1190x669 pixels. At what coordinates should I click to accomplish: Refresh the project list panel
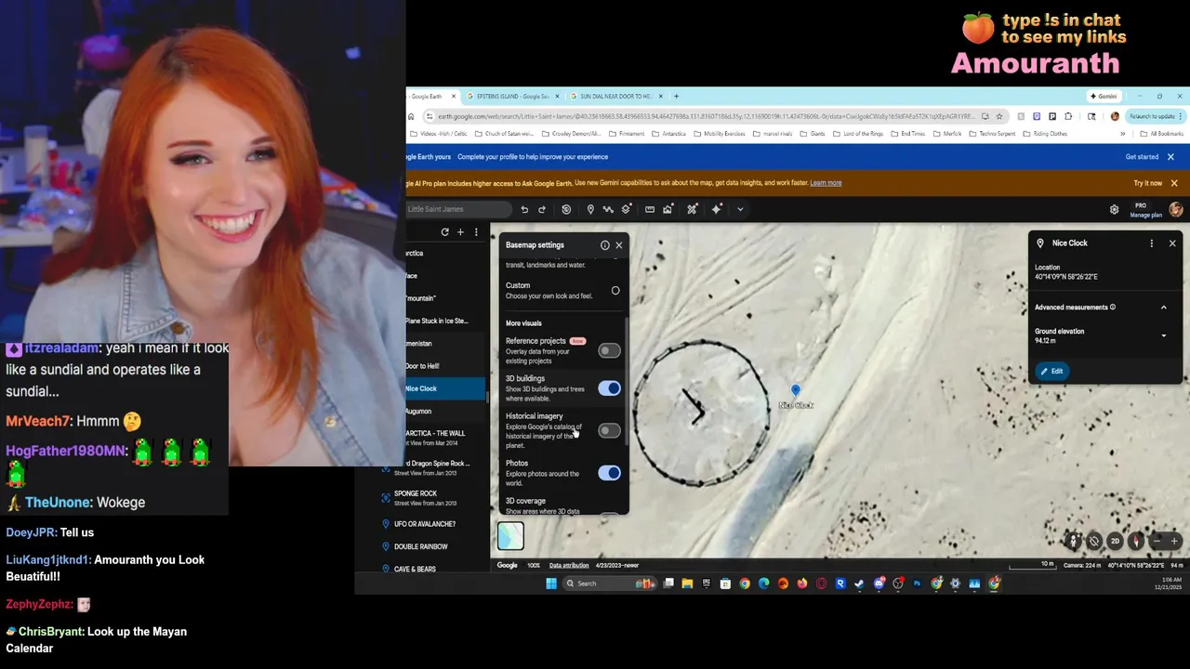tap(444, 232)
